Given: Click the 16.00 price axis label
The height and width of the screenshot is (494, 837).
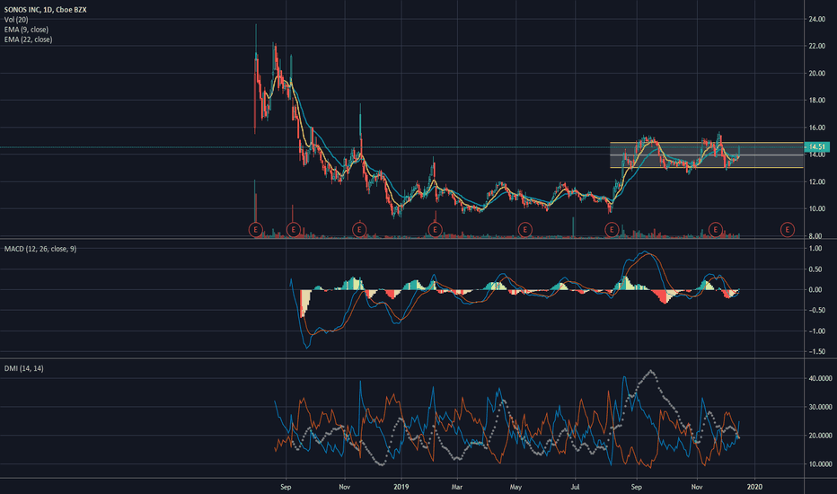Looking at the screenshot, I should (816, 128).
